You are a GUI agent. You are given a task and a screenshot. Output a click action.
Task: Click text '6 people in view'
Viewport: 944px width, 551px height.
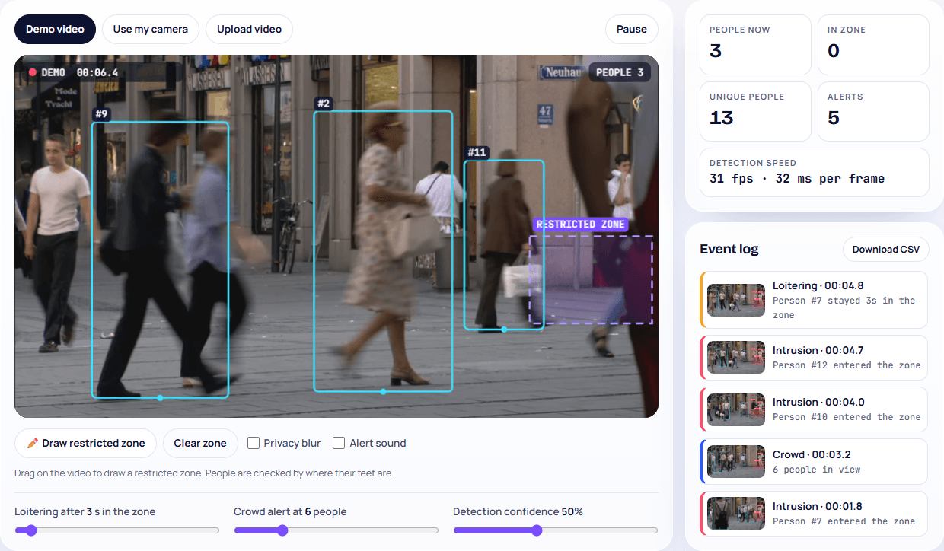(816, 470)
